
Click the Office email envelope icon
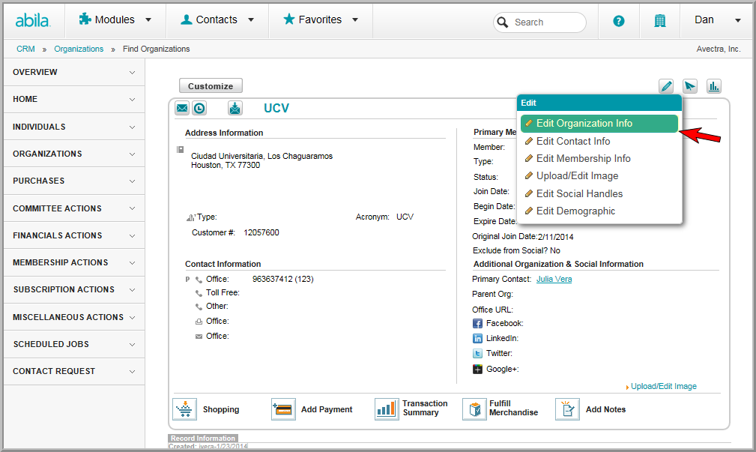point(199,337)
